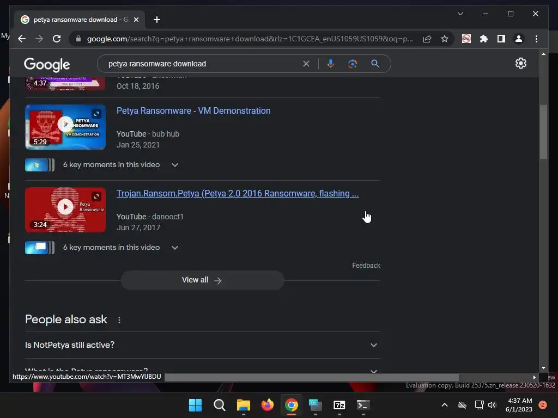Show hidden system tray icons
The width and height of the screenshot is (558, 418).
[x=445, y=405]
